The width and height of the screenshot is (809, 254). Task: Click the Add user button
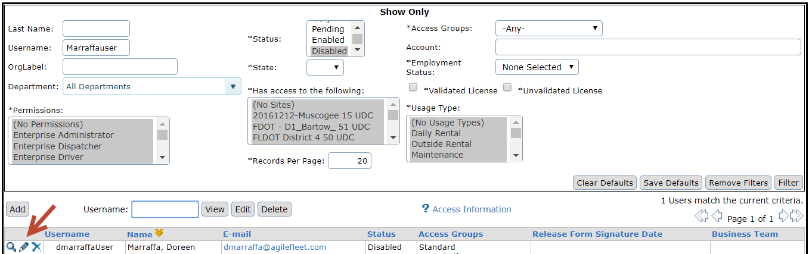[18, 209]
